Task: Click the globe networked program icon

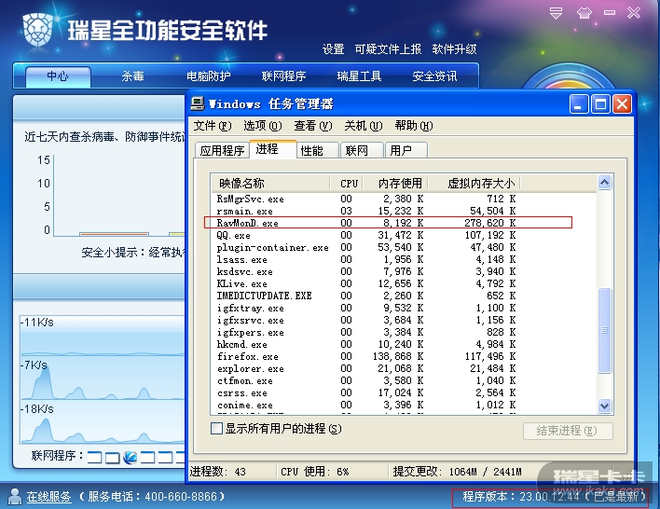Action: click(131, 457)
